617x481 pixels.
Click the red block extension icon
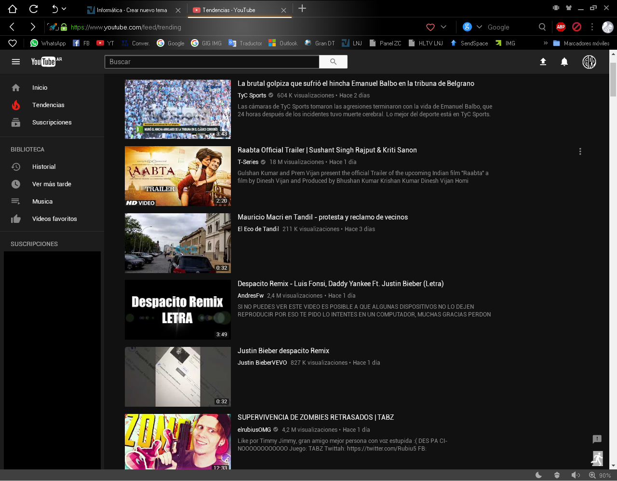pos(577,27)
